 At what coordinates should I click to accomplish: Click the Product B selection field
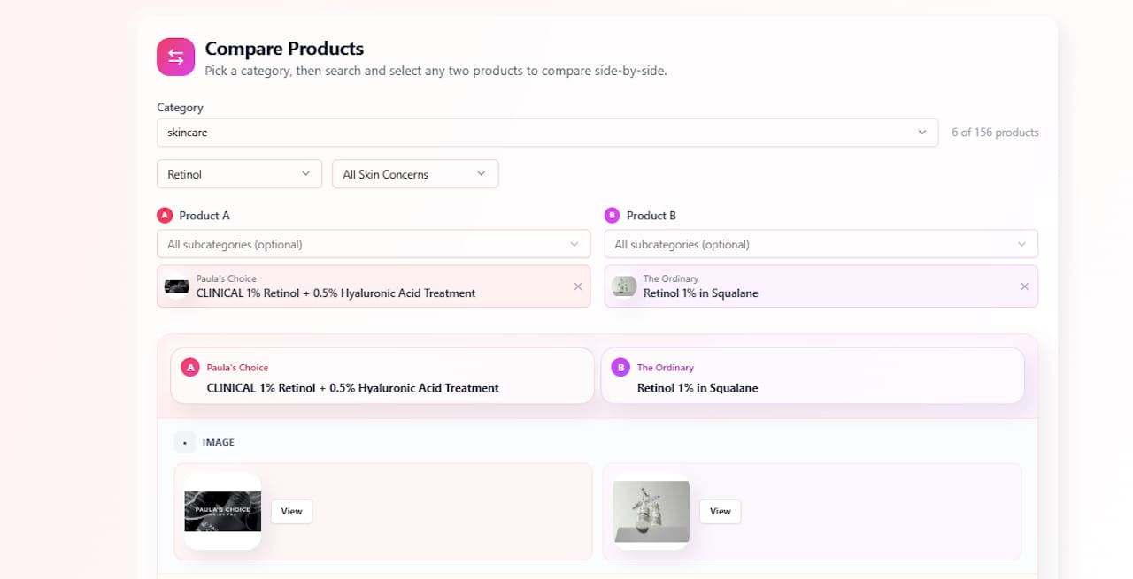coord(821,286)
